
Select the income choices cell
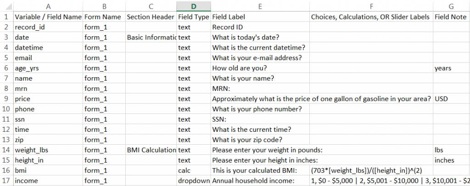[371, 181]
